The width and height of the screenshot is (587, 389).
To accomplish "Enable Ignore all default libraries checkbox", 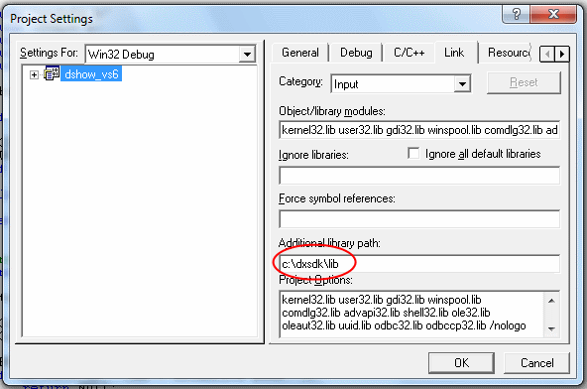I will (413, 153).
